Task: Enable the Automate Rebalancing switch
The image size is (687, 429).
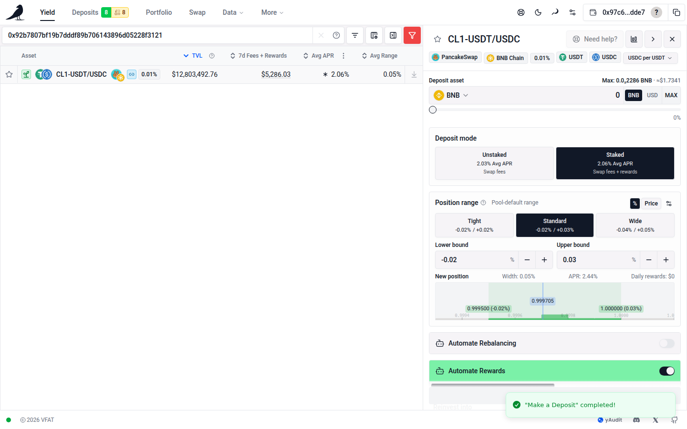Action: [x=667, y=343]
